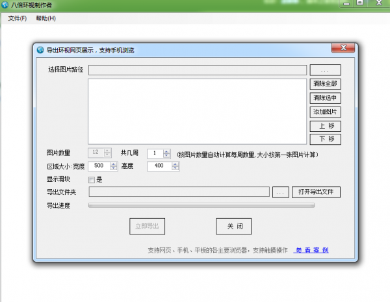Viewport: 390px width, 302px height.
Task: Maximize the main application window
Action: click(359, 3)
